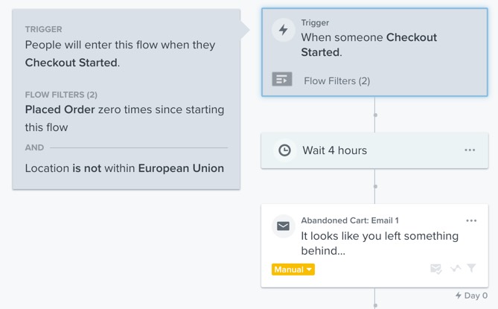Click the Flow Filters list icon
This screenshot has width=498, height=309.
point(282,79)
